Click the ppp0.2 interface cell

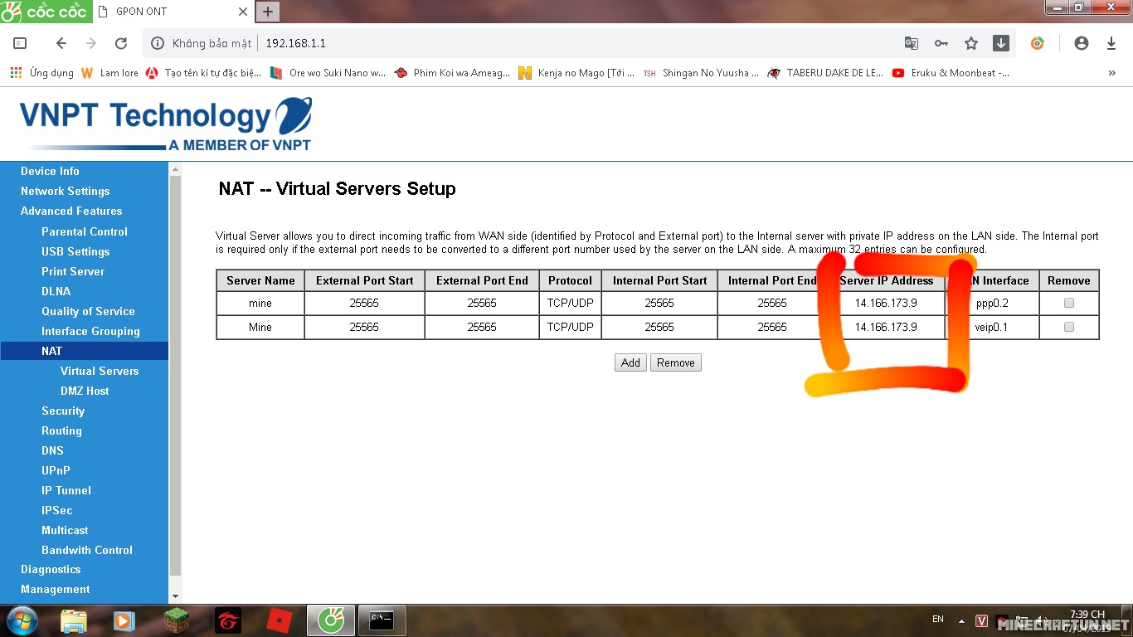992,303
